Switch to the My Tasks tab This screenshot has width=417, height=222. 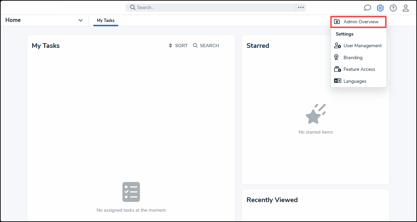(x=105, y=20)
